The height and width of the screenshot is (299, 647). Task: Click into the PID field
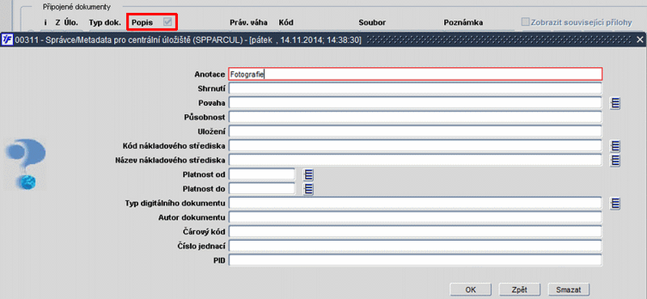tap(415, 261)
